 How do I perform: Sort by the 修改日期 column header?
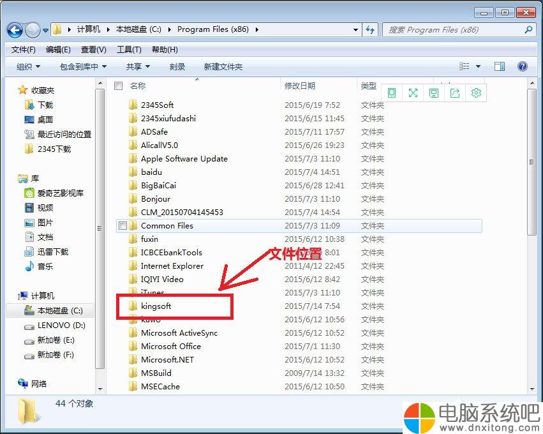(300, 86)
